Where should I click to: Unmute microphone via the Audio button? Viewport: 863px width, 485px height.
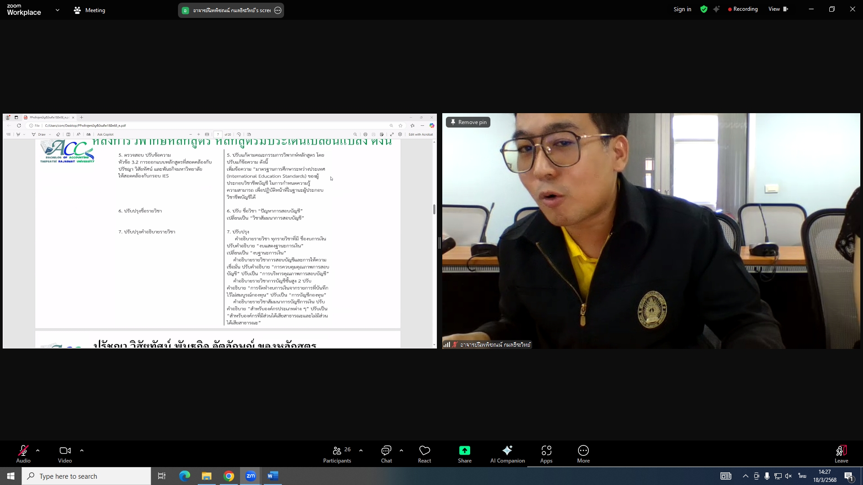(23, 454)
